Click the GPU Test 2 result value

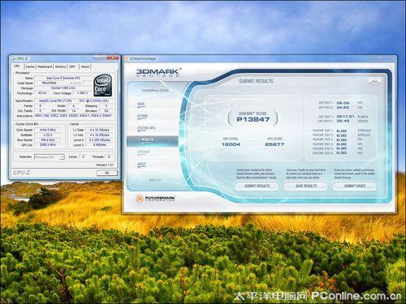coord(343,108)
